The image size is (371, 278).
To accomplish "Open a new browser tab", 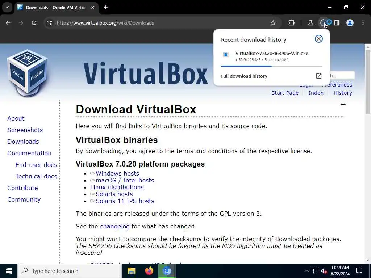I will click(106, 7).
